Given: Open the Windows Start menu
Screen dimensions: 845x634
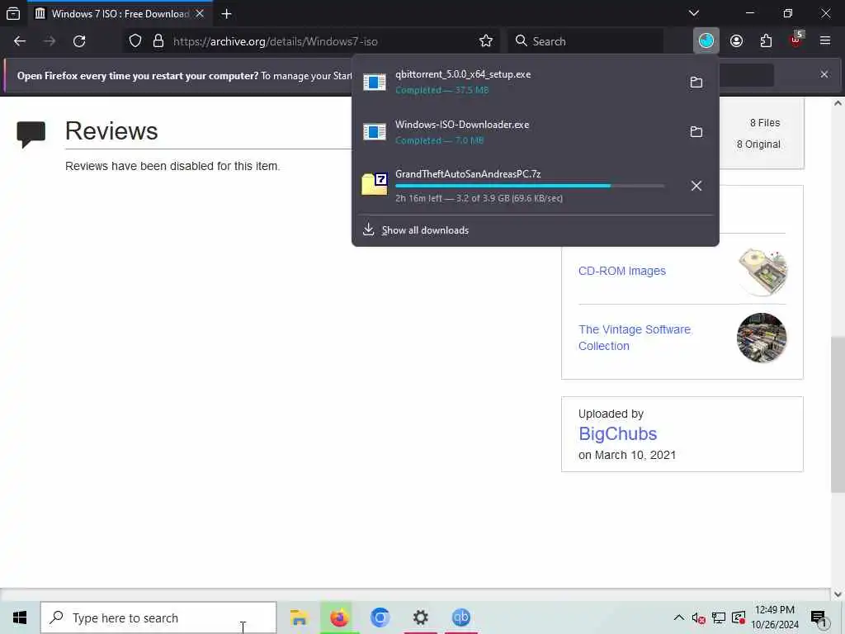Looking at the screenshot, I should 20,617.
